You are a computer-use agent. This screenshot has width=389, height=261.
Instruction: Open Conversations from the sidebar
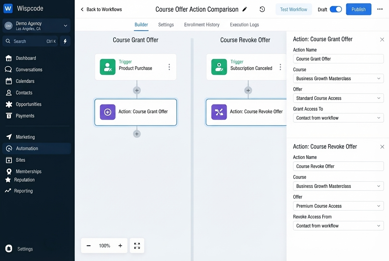click(x=24, y=70)
